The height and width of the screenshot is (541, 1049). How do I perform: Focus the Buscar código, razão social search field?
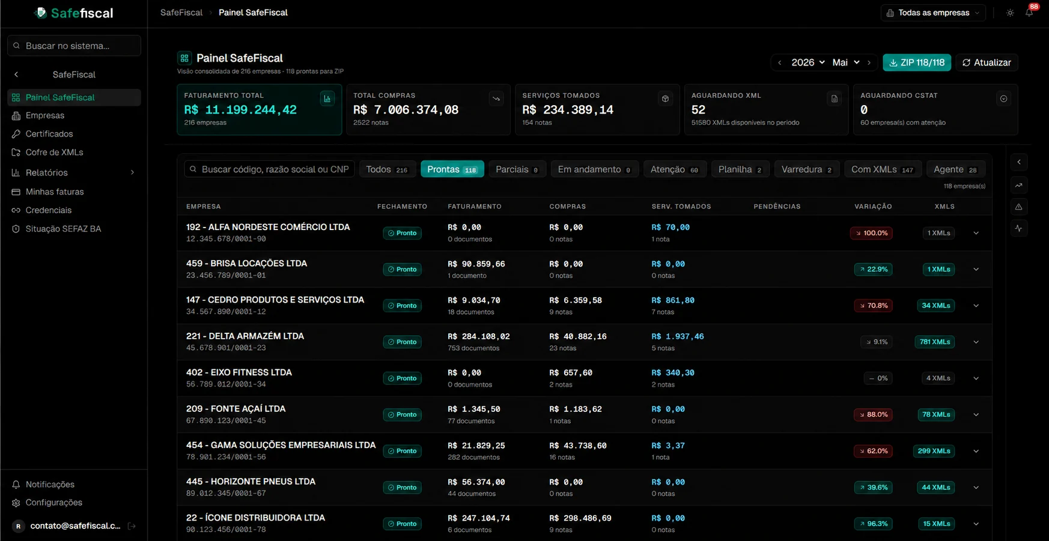pos(270,169)
